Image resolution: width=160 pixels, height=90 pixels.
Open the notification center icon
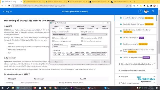coord(156,88)
